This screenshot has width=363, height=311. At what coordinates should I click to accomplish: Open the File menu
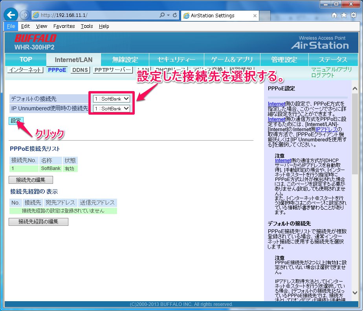click(x=11, y=26)
